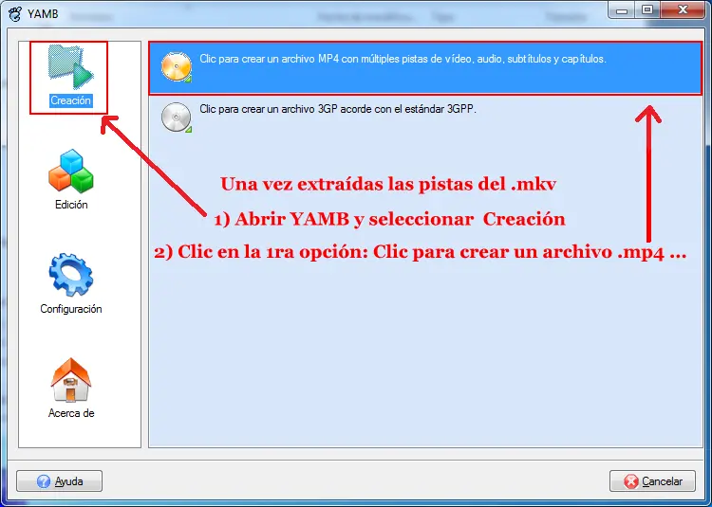Open the Edición colored cubes icon
This screenshot has height=507, width=712.
tap(71, 171)
